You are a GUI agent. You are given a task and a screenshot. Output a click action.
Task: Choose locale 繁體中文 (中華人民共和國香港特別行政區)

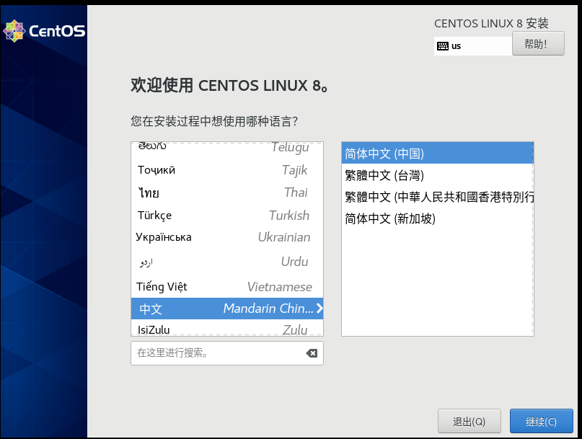[x=437, y=197]
